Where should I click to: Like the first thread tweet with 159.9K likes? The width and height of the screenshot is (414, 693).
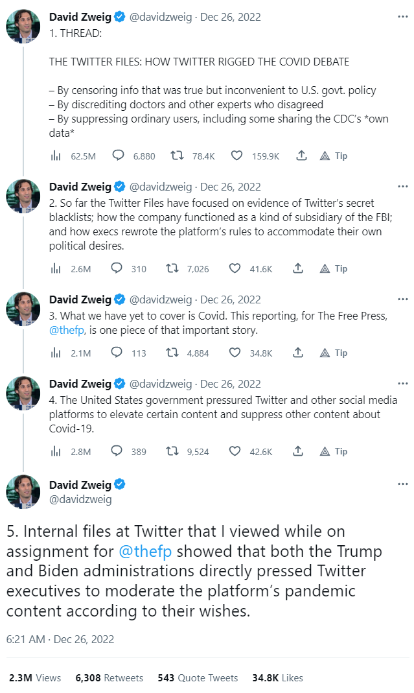coord(237,156)
